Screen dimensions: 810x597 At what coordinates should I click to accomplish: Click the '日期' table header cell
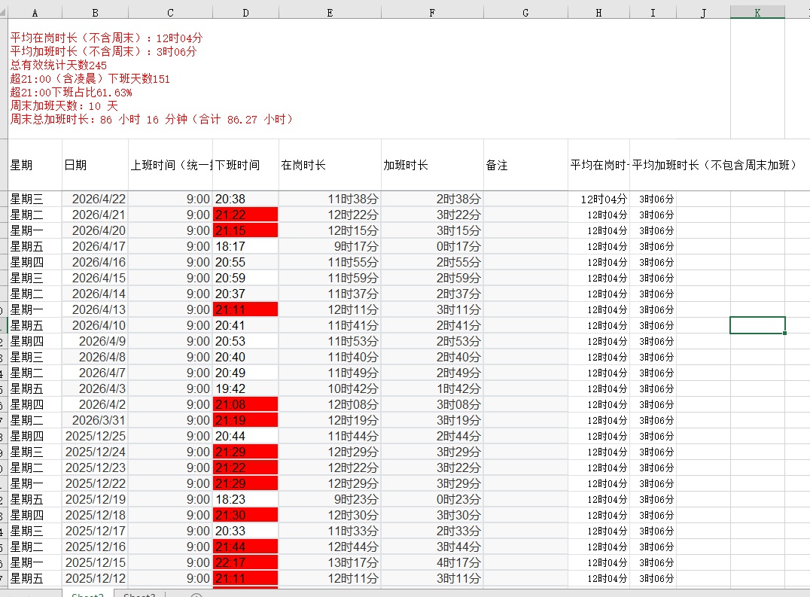pos(95,165)
